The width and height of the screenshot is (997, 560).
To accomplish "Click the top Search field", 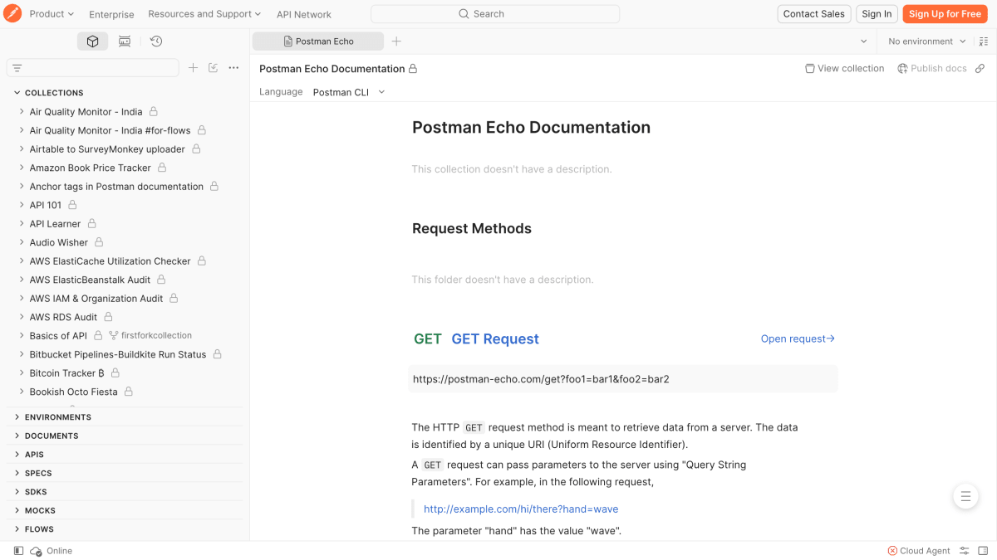I will tap(495, 14).
